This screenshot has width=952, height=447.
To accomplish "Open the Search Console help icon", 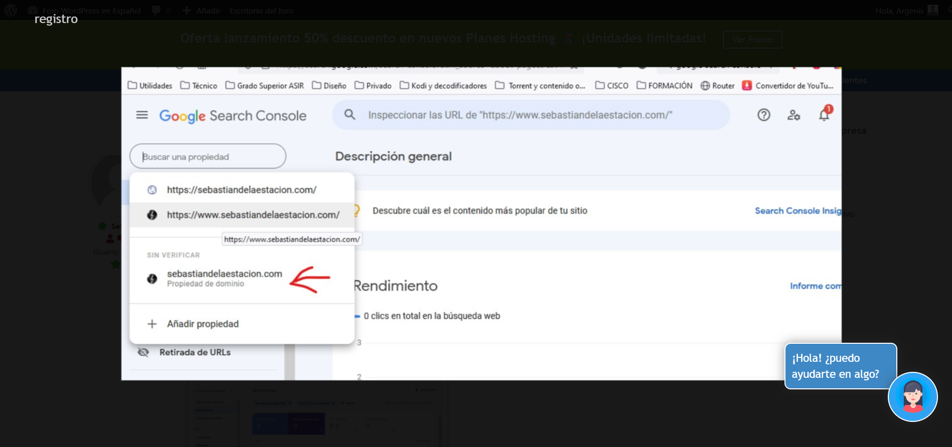I will 763,115.
